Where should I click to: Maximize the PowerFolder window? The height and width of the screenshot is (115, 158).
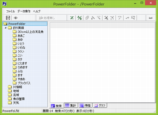click(x=142, y=3)
